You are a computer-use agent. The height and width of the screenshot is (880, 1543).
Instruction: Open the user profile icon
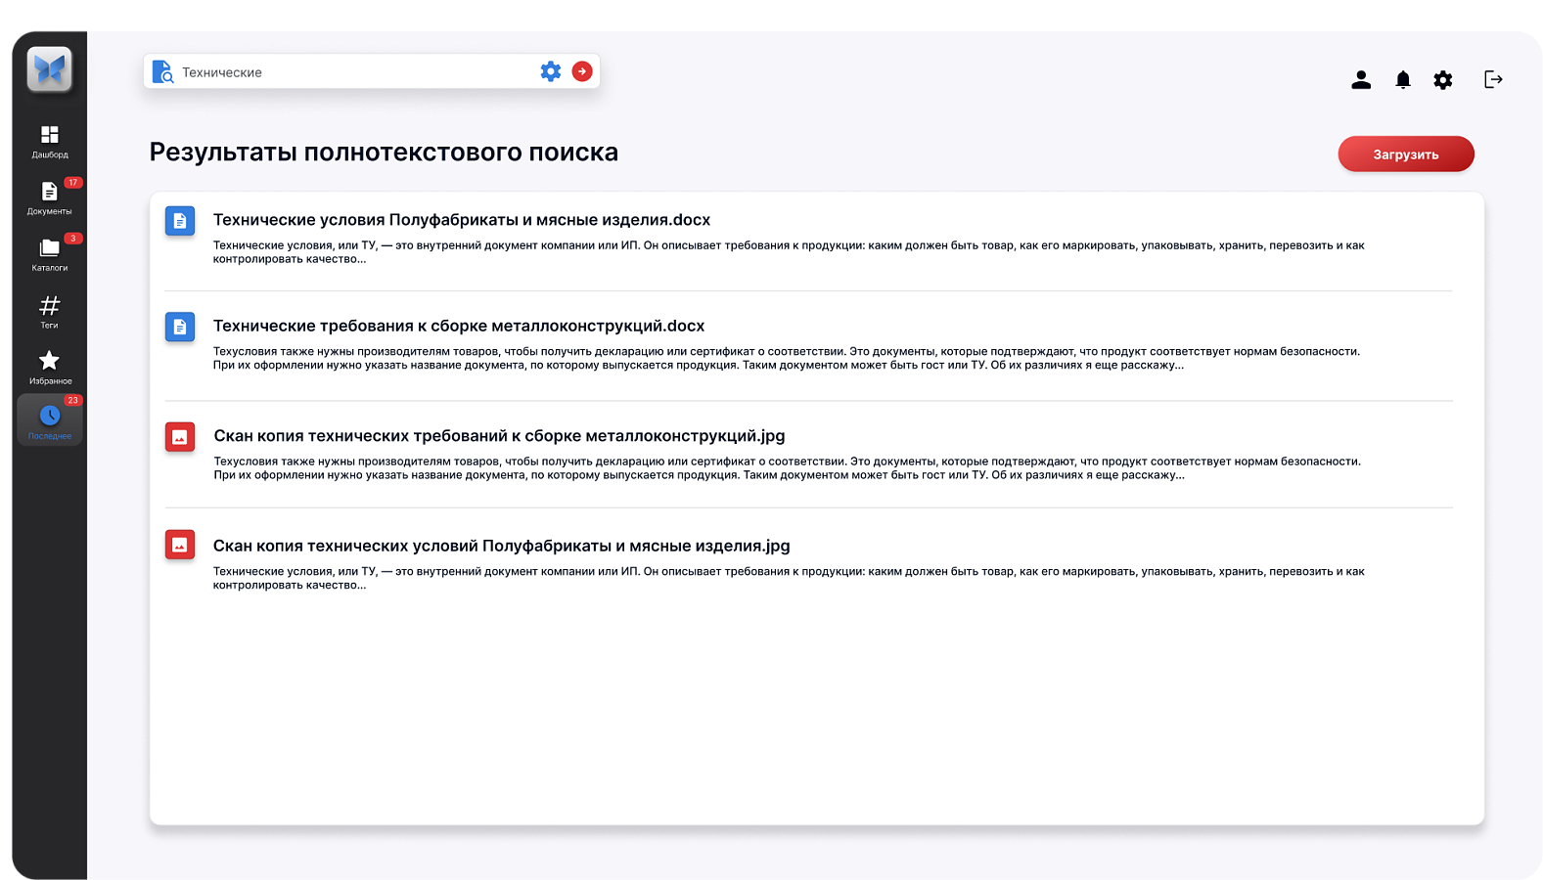point(1361,80)
